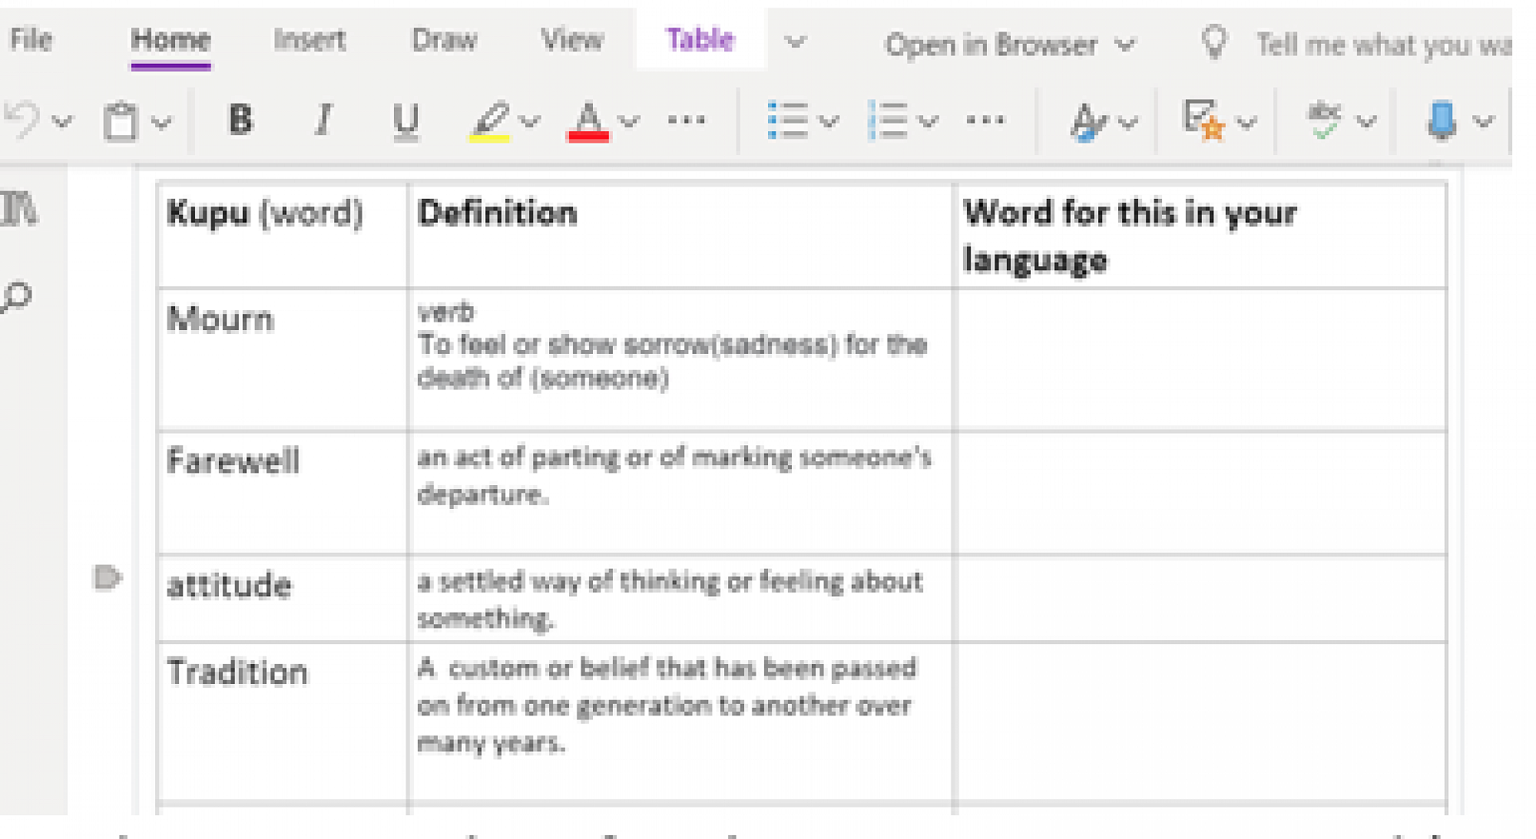Expand the highlight color dropdown arrow
1536x839 pixels.
[530, 121]
